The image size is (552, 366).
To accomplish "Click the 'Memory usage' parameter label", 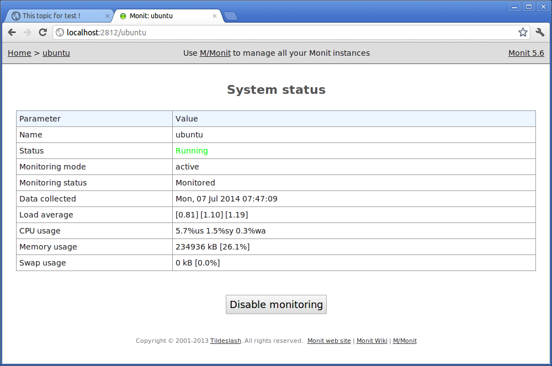I will tap(48, 247).
